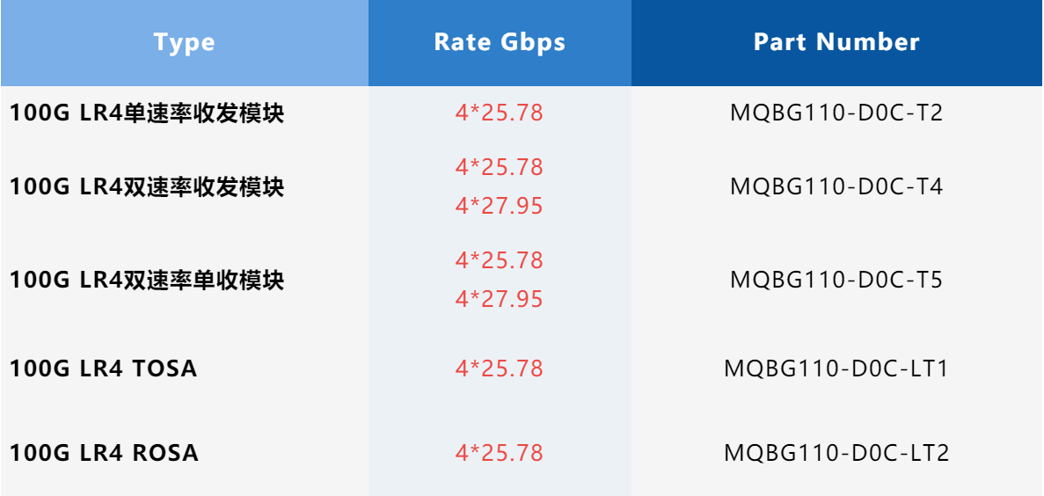Select part number MQBG110-D0C-T4
Screen dimensions: 1044x496
(836, 186)
